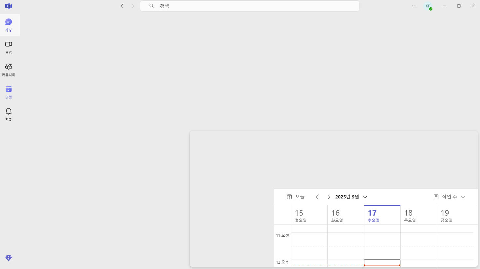Select Monday 15 월요일 column header
This screenshot has height=269, width=480.
309,215
